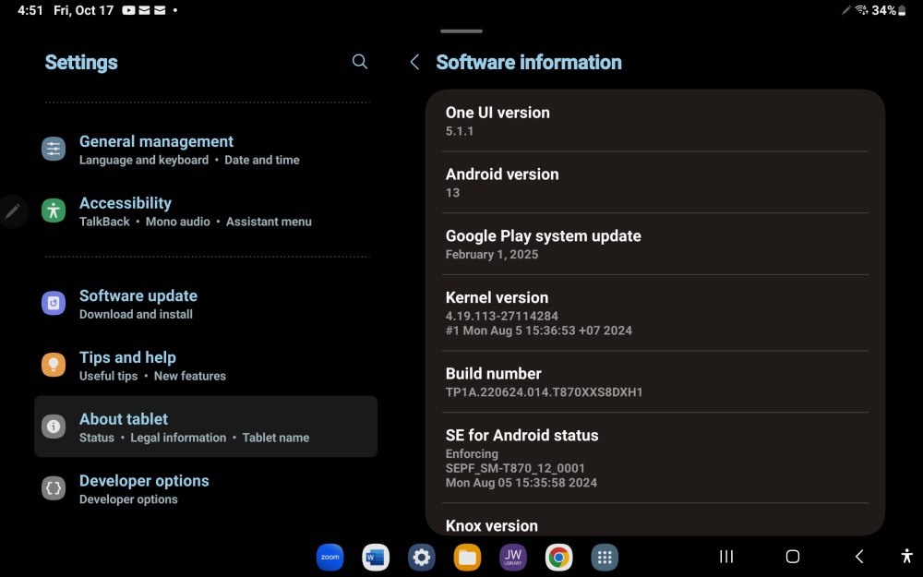Tap the Recents button in navigation bar
The width and height of the screenshot is (923, 577).
pyautogui.click(x=725, y=557)
